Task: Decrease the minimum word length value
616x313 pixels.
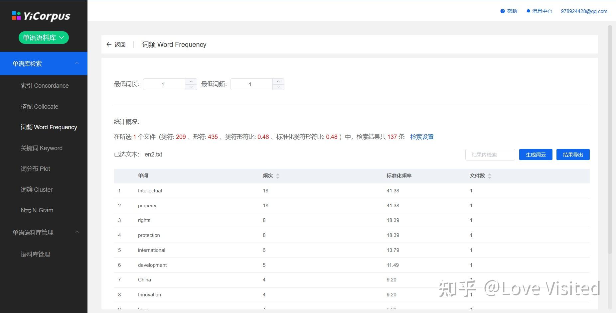Action: (191, 87)
